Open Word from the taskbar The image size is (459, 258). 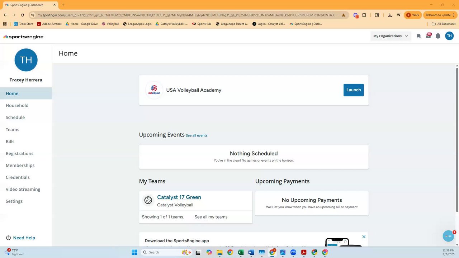[251, 252]
